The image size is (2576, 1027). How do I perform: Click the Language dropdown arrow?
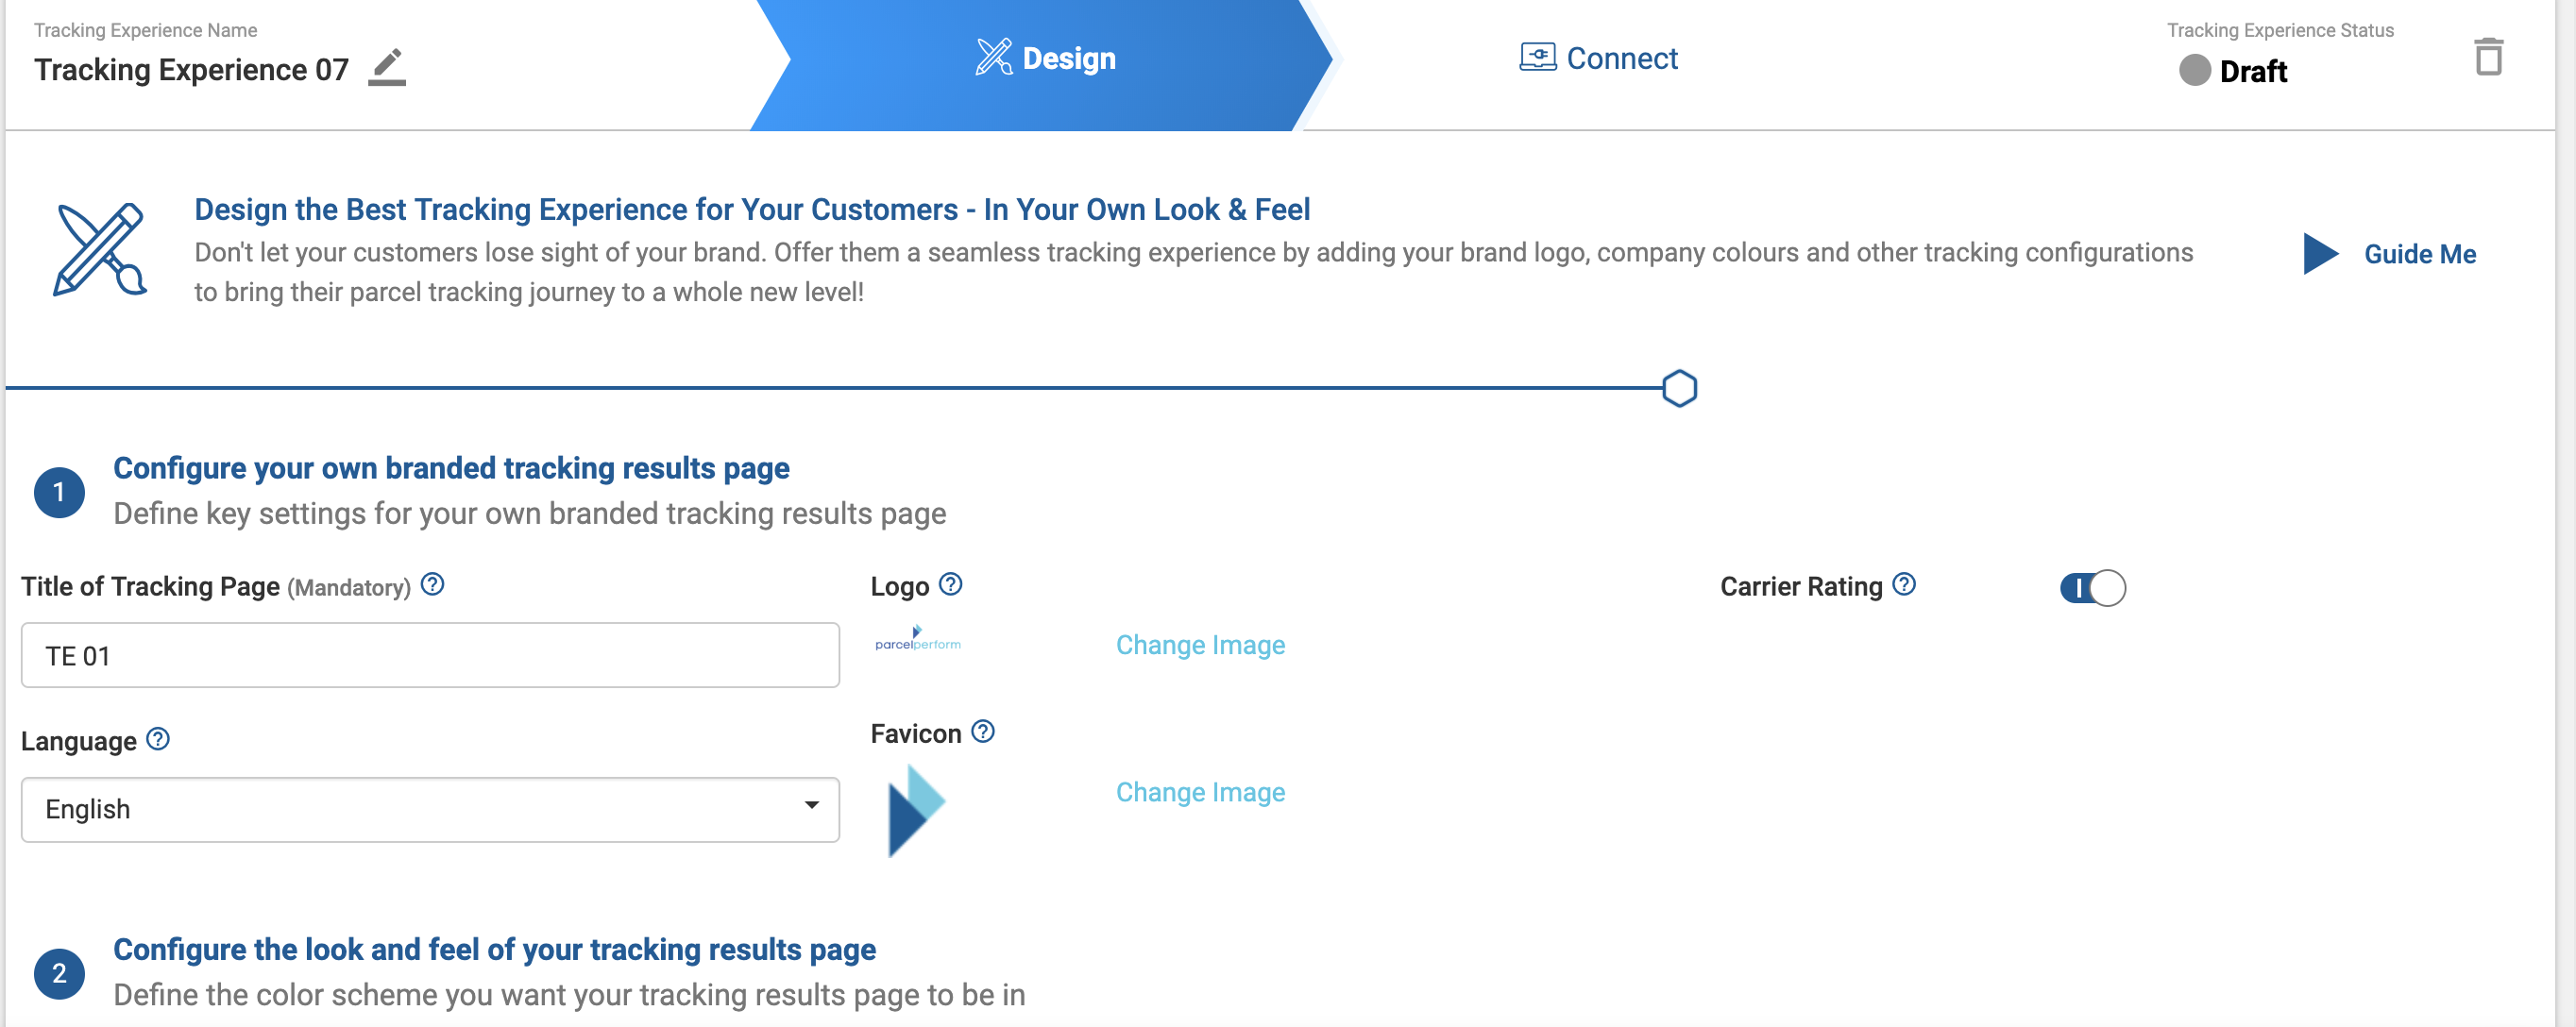pos(811,806)
